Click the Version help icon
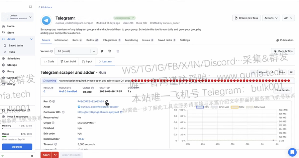 click(x=51, y=51)
